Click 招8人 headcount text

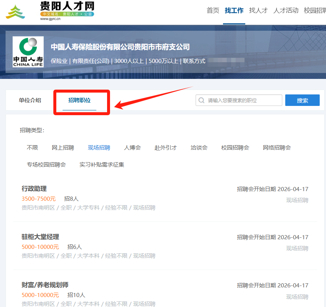point(71,199)
